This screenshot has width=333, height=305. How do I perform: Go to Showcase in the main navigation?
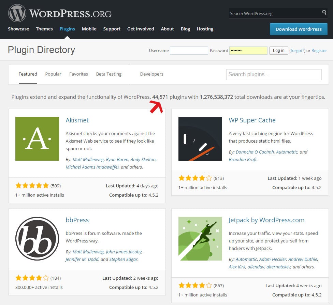coord(18,29)
